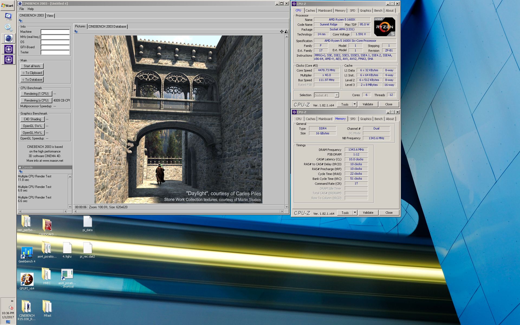520x325 pixels.
Task: Open Caches tab in top CPU-Z window
Action: 310,11
